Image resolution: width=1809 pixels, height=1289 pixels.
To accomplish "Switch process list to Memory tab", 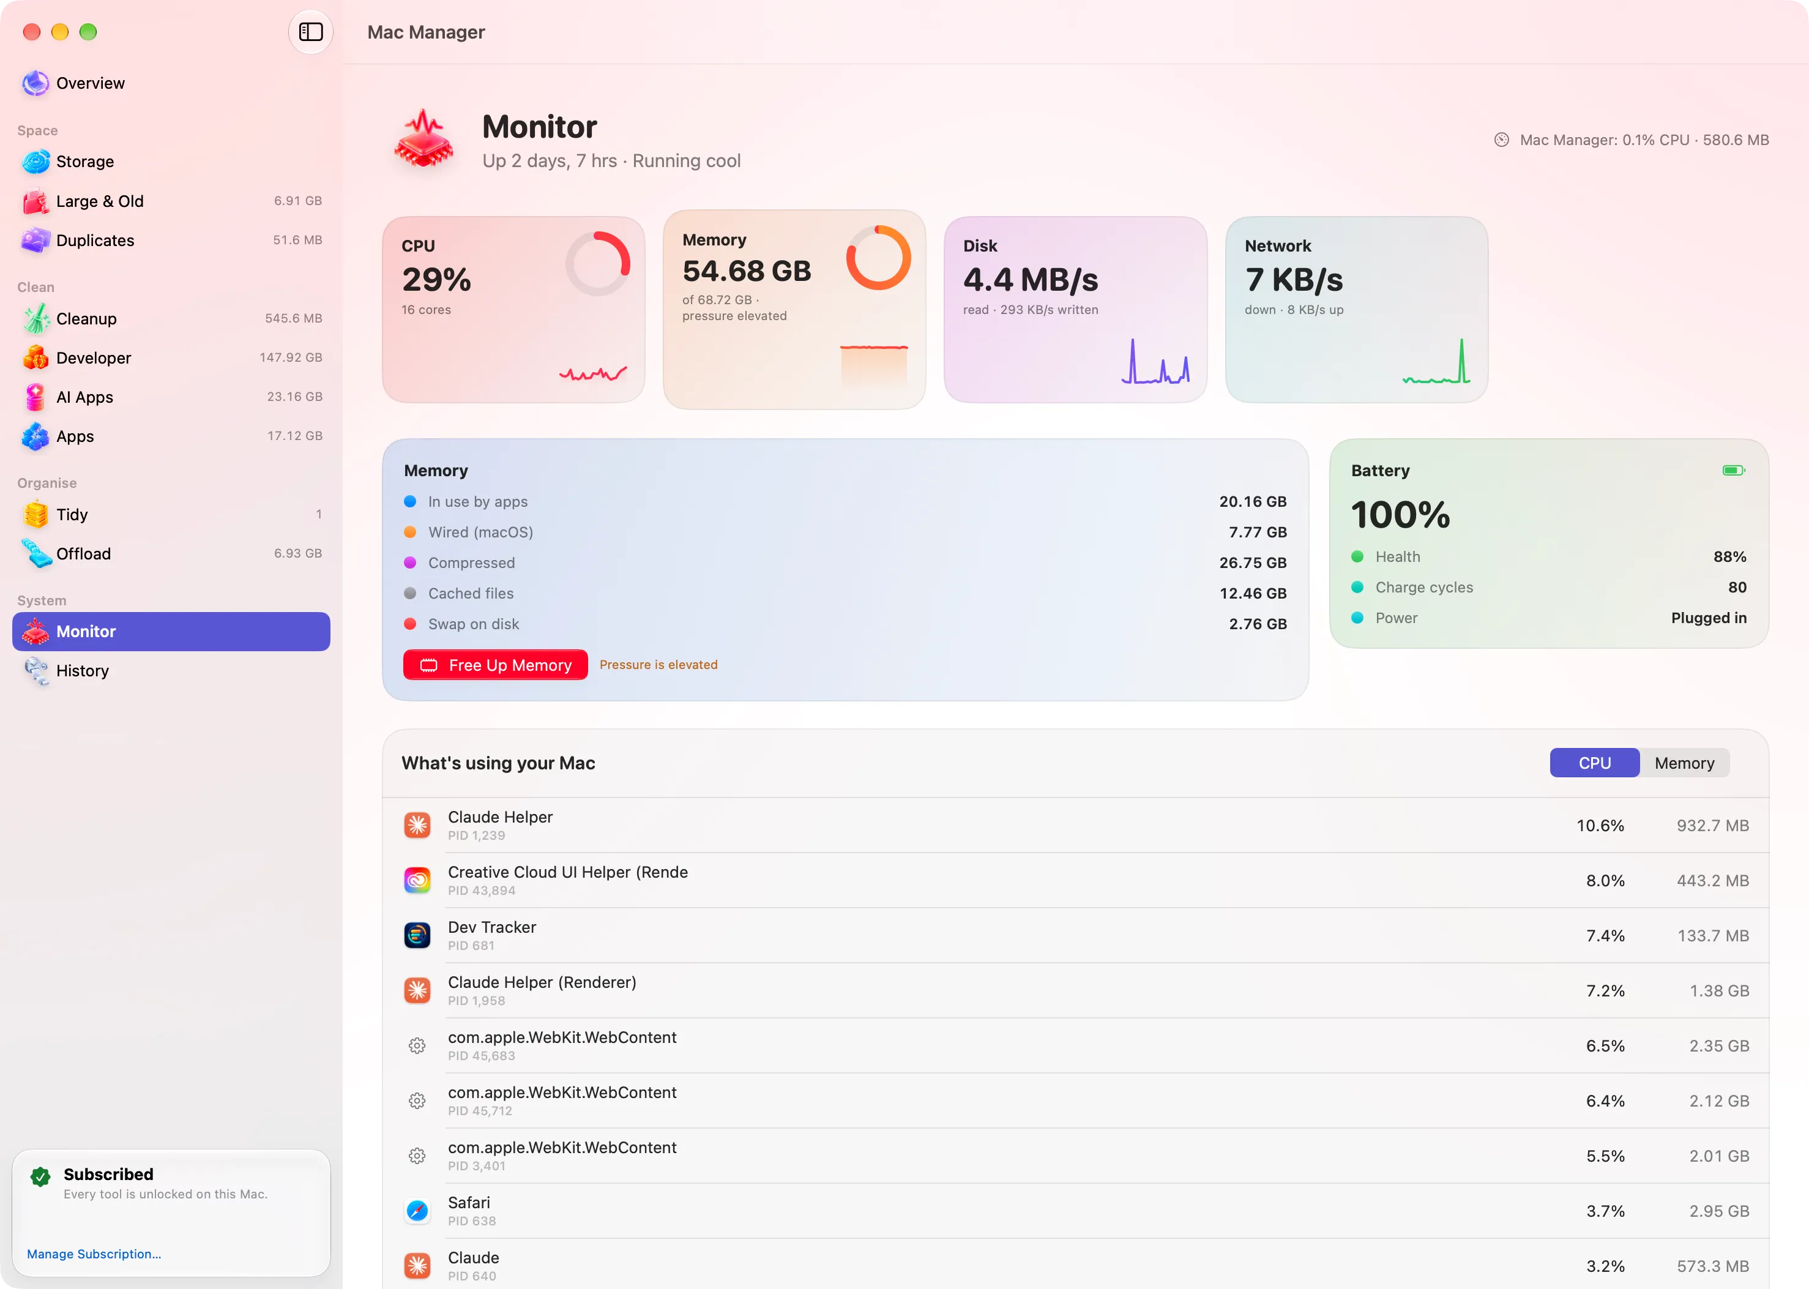I will [x=1684, y=763].
